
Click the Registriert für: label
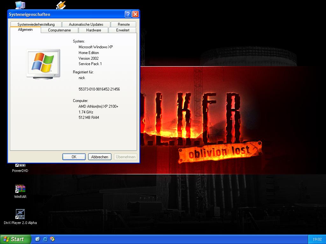pyautogui.click(x=83, y=72)
